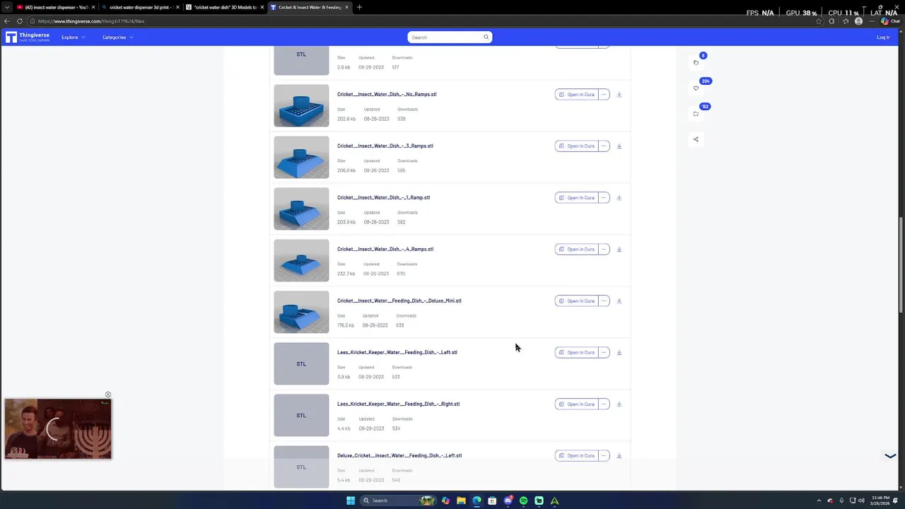Download the 1_Ramp.stl file
Viewport: 905px width, 509px height.
pyautogui.click(x=619, y=197)
